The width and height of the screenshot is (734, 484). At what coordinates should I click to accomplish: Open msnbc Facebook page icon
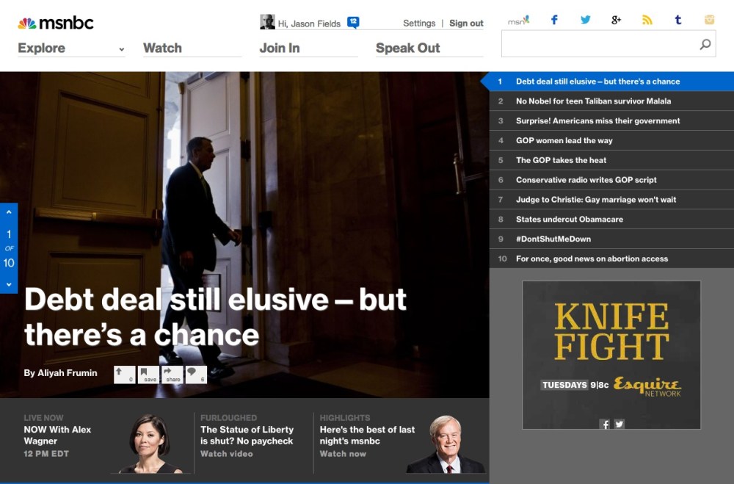click(554, 21)
